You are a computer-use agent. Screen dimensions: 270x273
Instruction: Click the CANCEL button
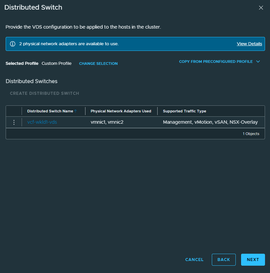[x=194, y=260]
